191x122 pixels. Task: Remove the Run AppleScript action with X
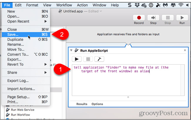point(185,51)
